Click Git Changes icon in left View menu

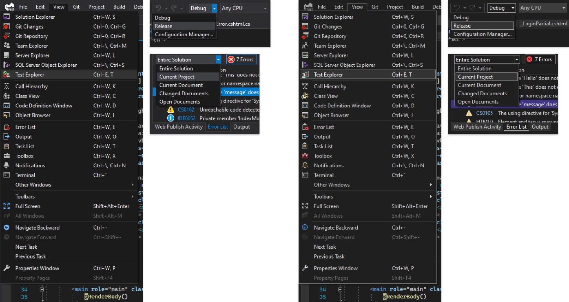7,27
